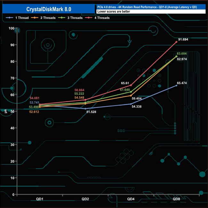208x208 pixels.
Task: Click the 53.498 data label
Action: pos(34,107)
